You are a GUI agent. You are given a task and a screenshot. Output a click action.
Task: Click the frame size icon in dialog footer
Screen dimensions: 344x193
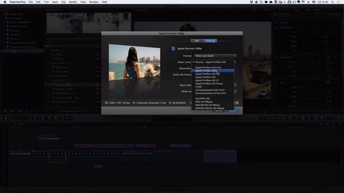106,103
